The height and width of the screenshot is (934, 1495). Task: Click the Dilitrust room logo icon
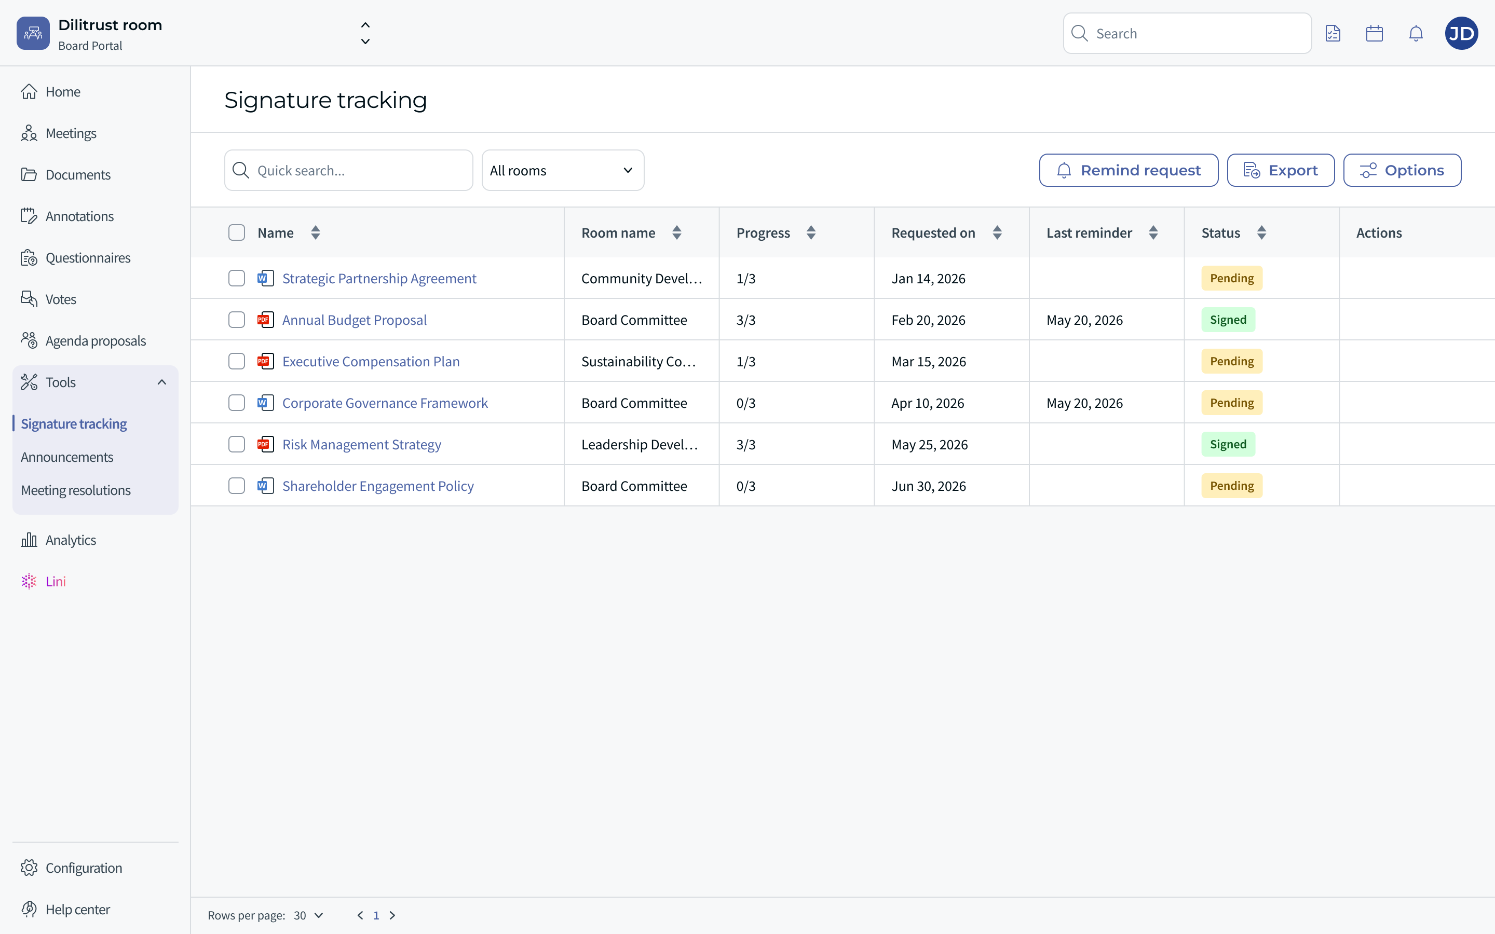point(33,33)
